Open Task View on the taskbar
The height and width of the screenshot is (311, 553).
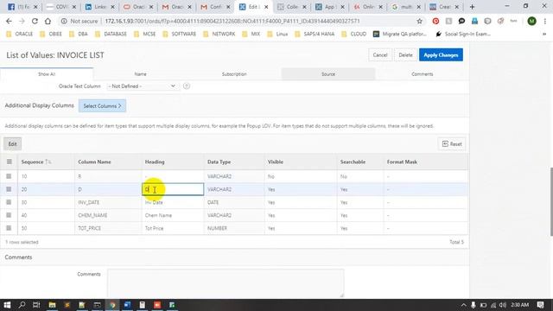(x=36, y=305)
